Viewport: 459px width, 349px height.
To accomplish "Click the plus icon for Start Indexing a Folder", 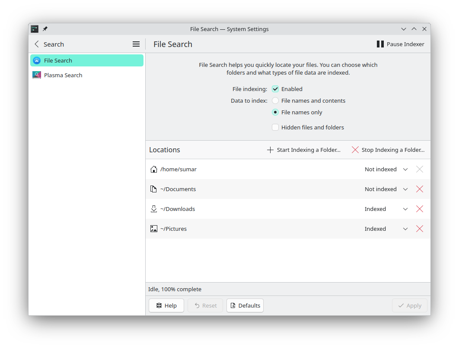I will [269, 150].
